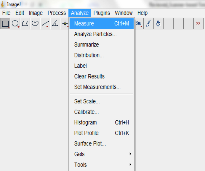This screenshot has height=171, width=205.
Task: Open the File menu
Action: (6, 13)
